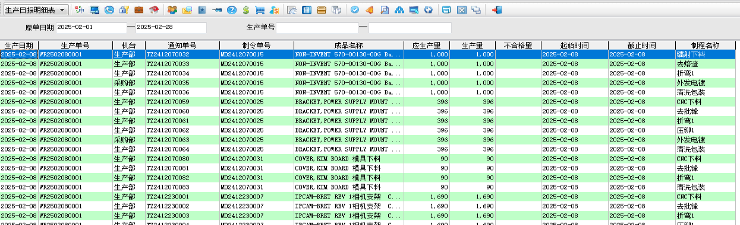Click the monitor screen toolbar icon
This screenshot has width=740, height=225.
95,10
